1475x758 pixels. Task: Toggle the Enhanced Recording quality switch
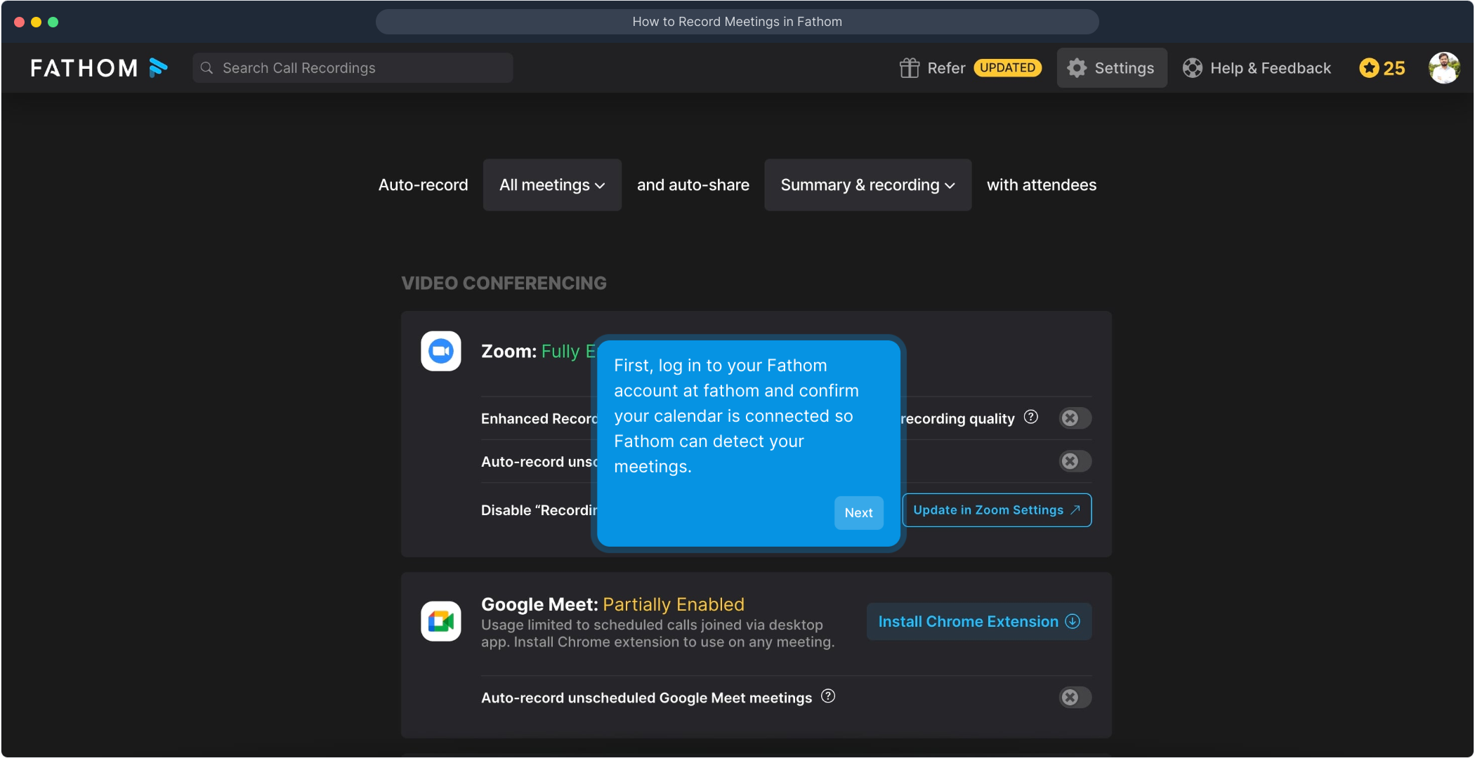tap(1075, 418)
